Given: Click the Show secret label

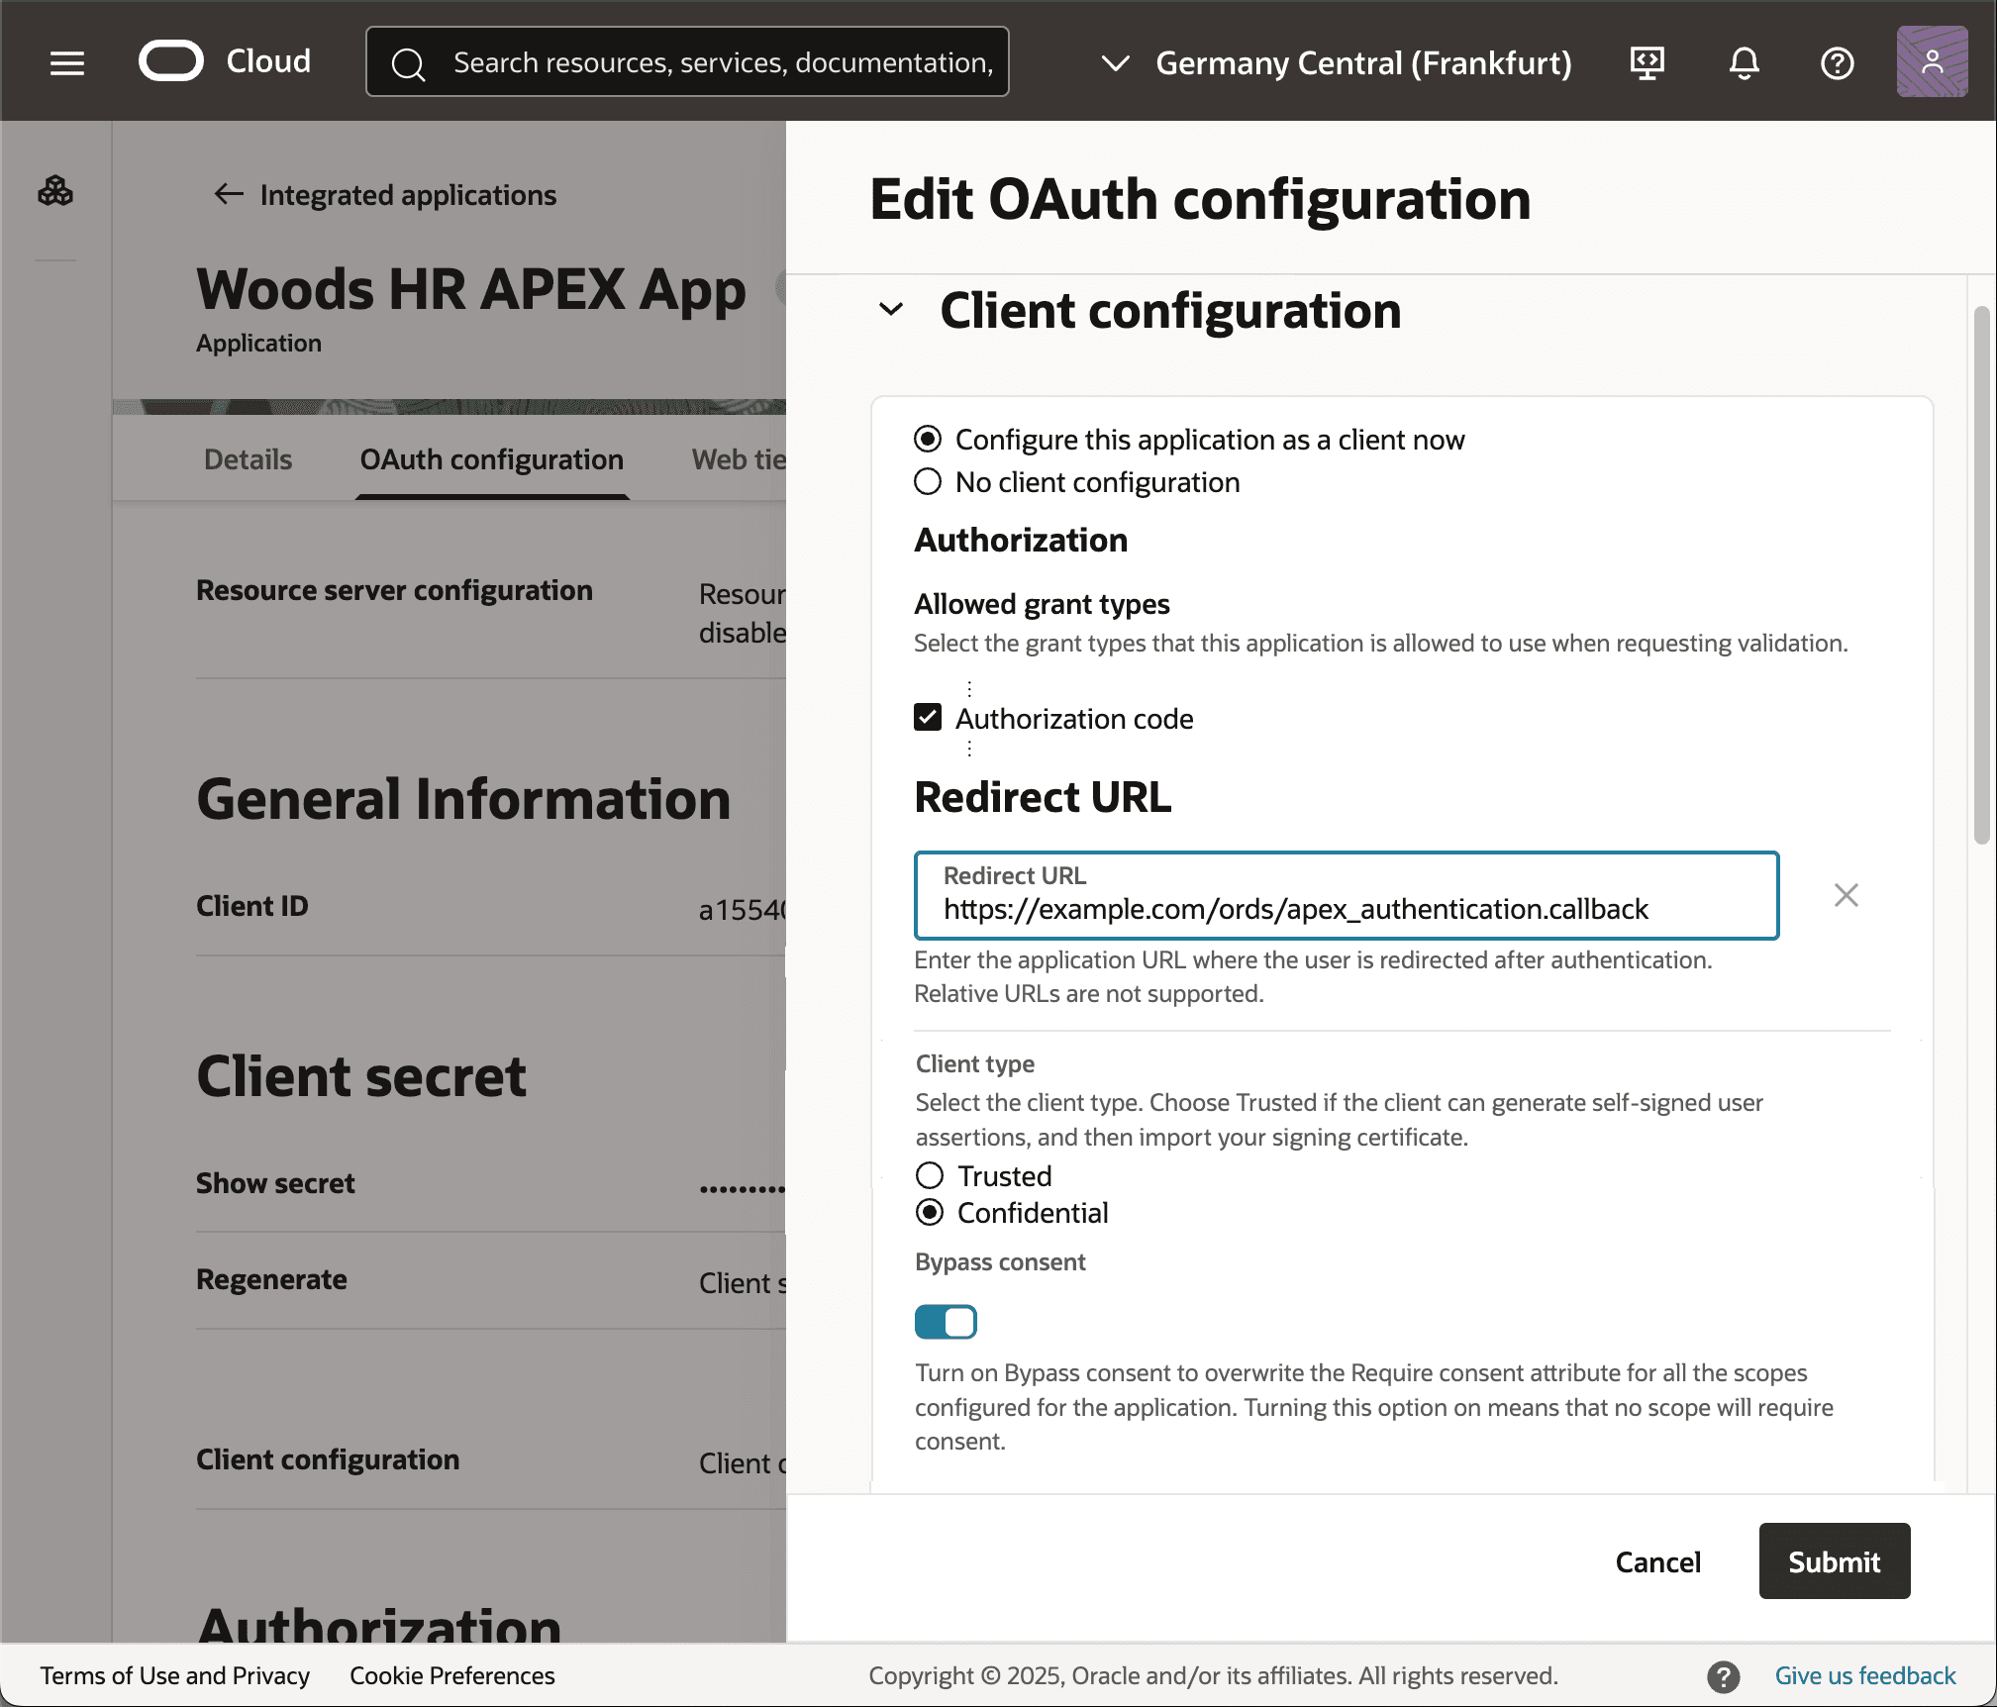Looking at the screenshot, I should pos(275,1183).
